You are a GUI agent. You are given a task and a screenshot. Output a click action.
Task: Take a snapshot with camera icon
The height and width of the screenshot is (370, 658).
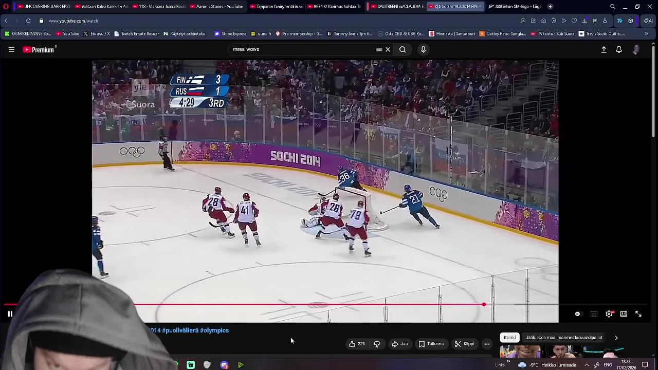[543, 21]
